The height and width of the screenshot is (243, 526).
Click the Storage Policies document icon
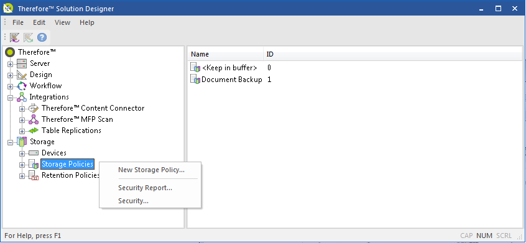(34, 164)
